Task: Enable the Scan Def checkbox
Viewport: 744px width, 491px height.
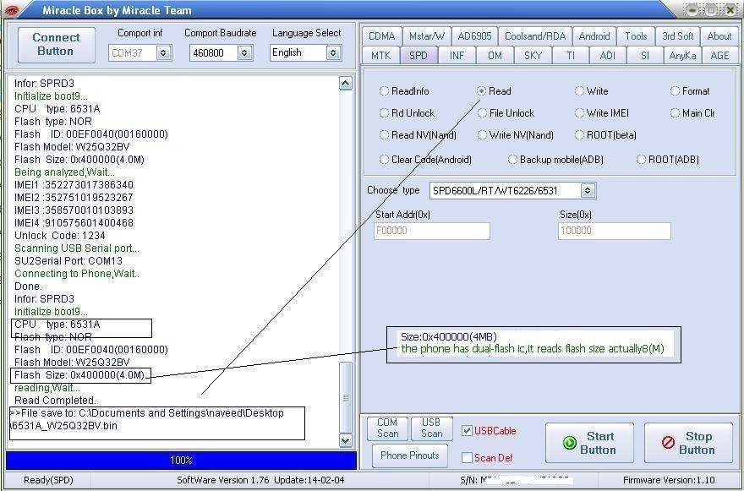Action: pos(467,458)
